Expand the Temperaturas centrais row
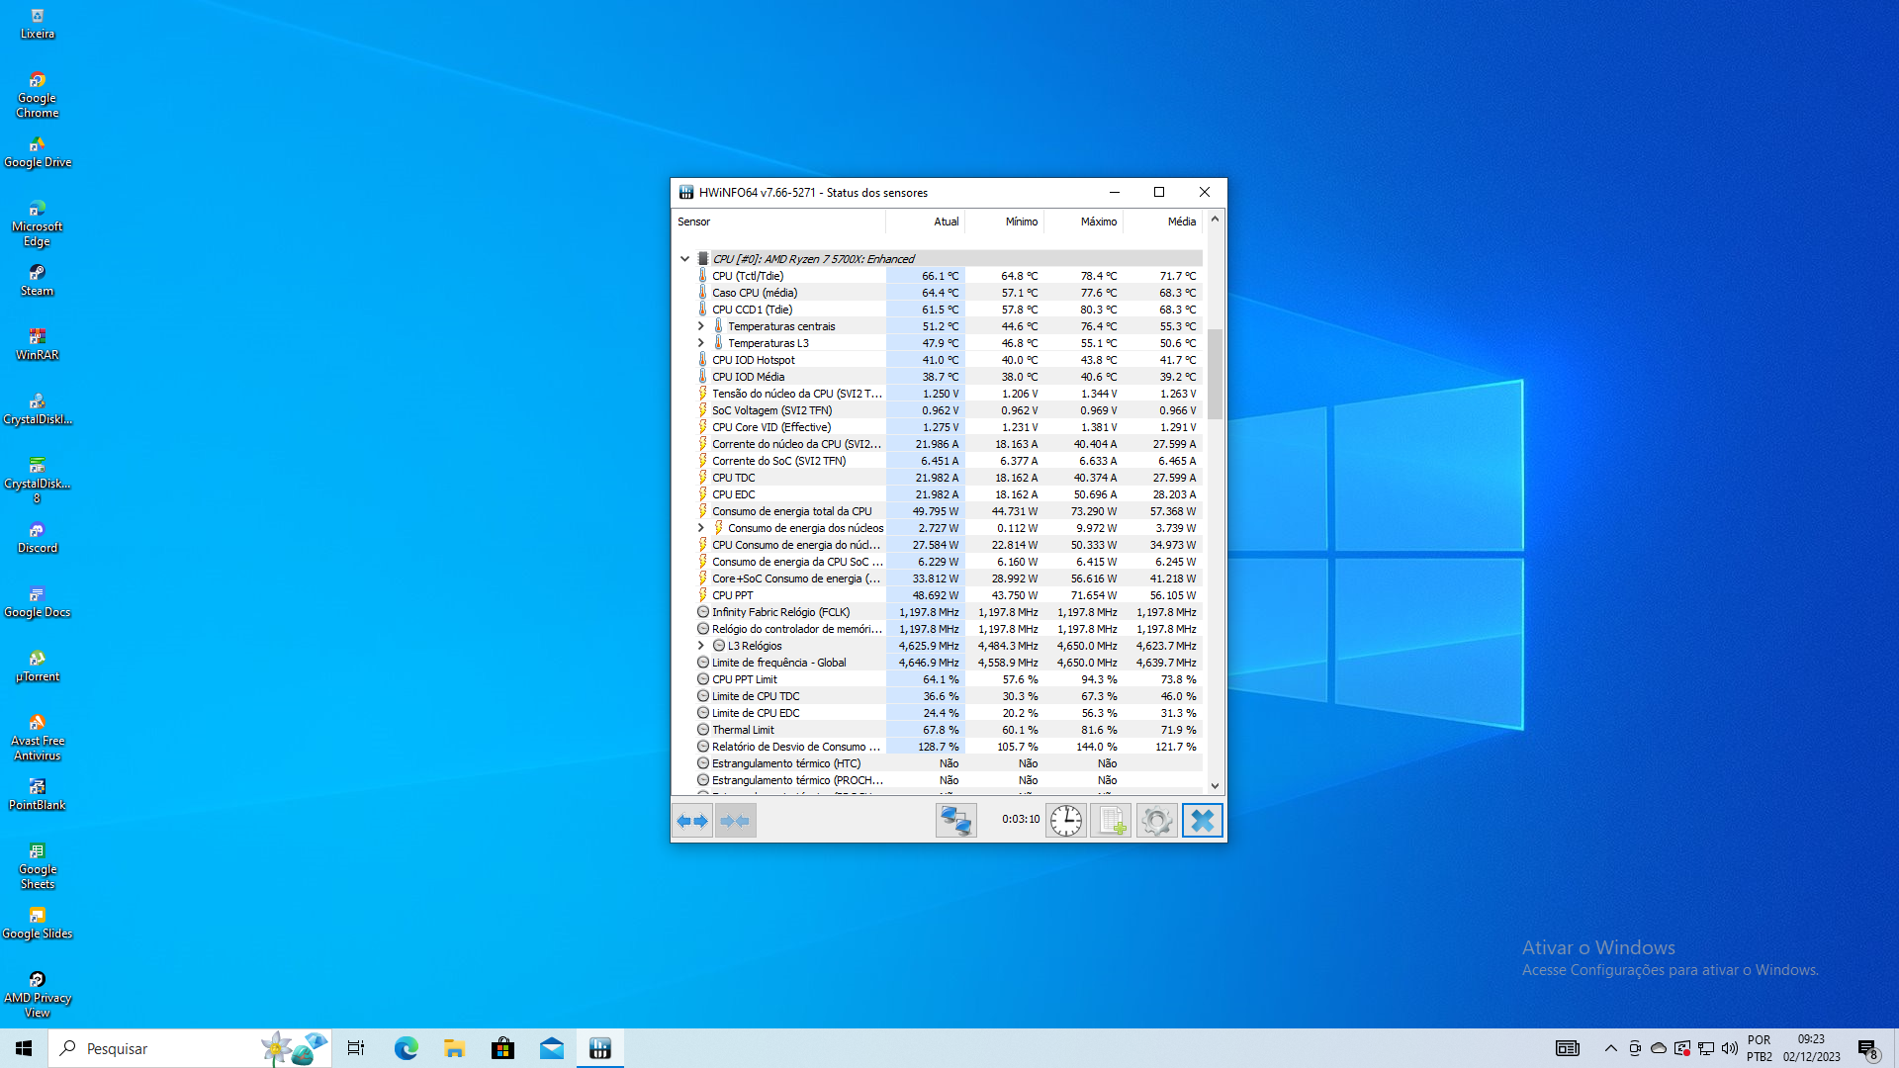This screenshot has width=1899, height=1068. [x=701, y=326]
